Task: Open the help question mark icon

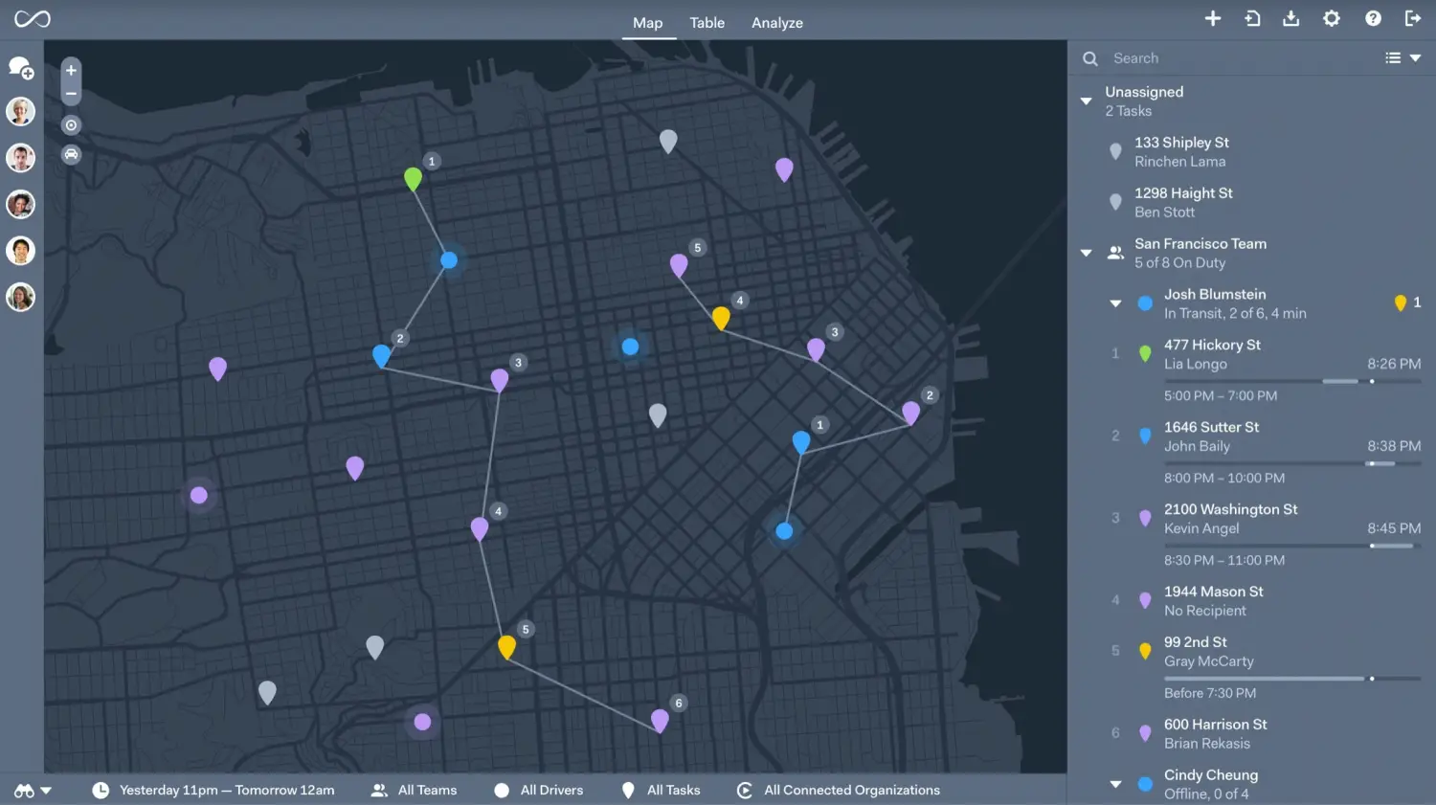Action: click(1373, 18)
